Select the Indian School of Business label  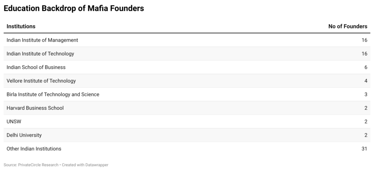coord(36,67)
